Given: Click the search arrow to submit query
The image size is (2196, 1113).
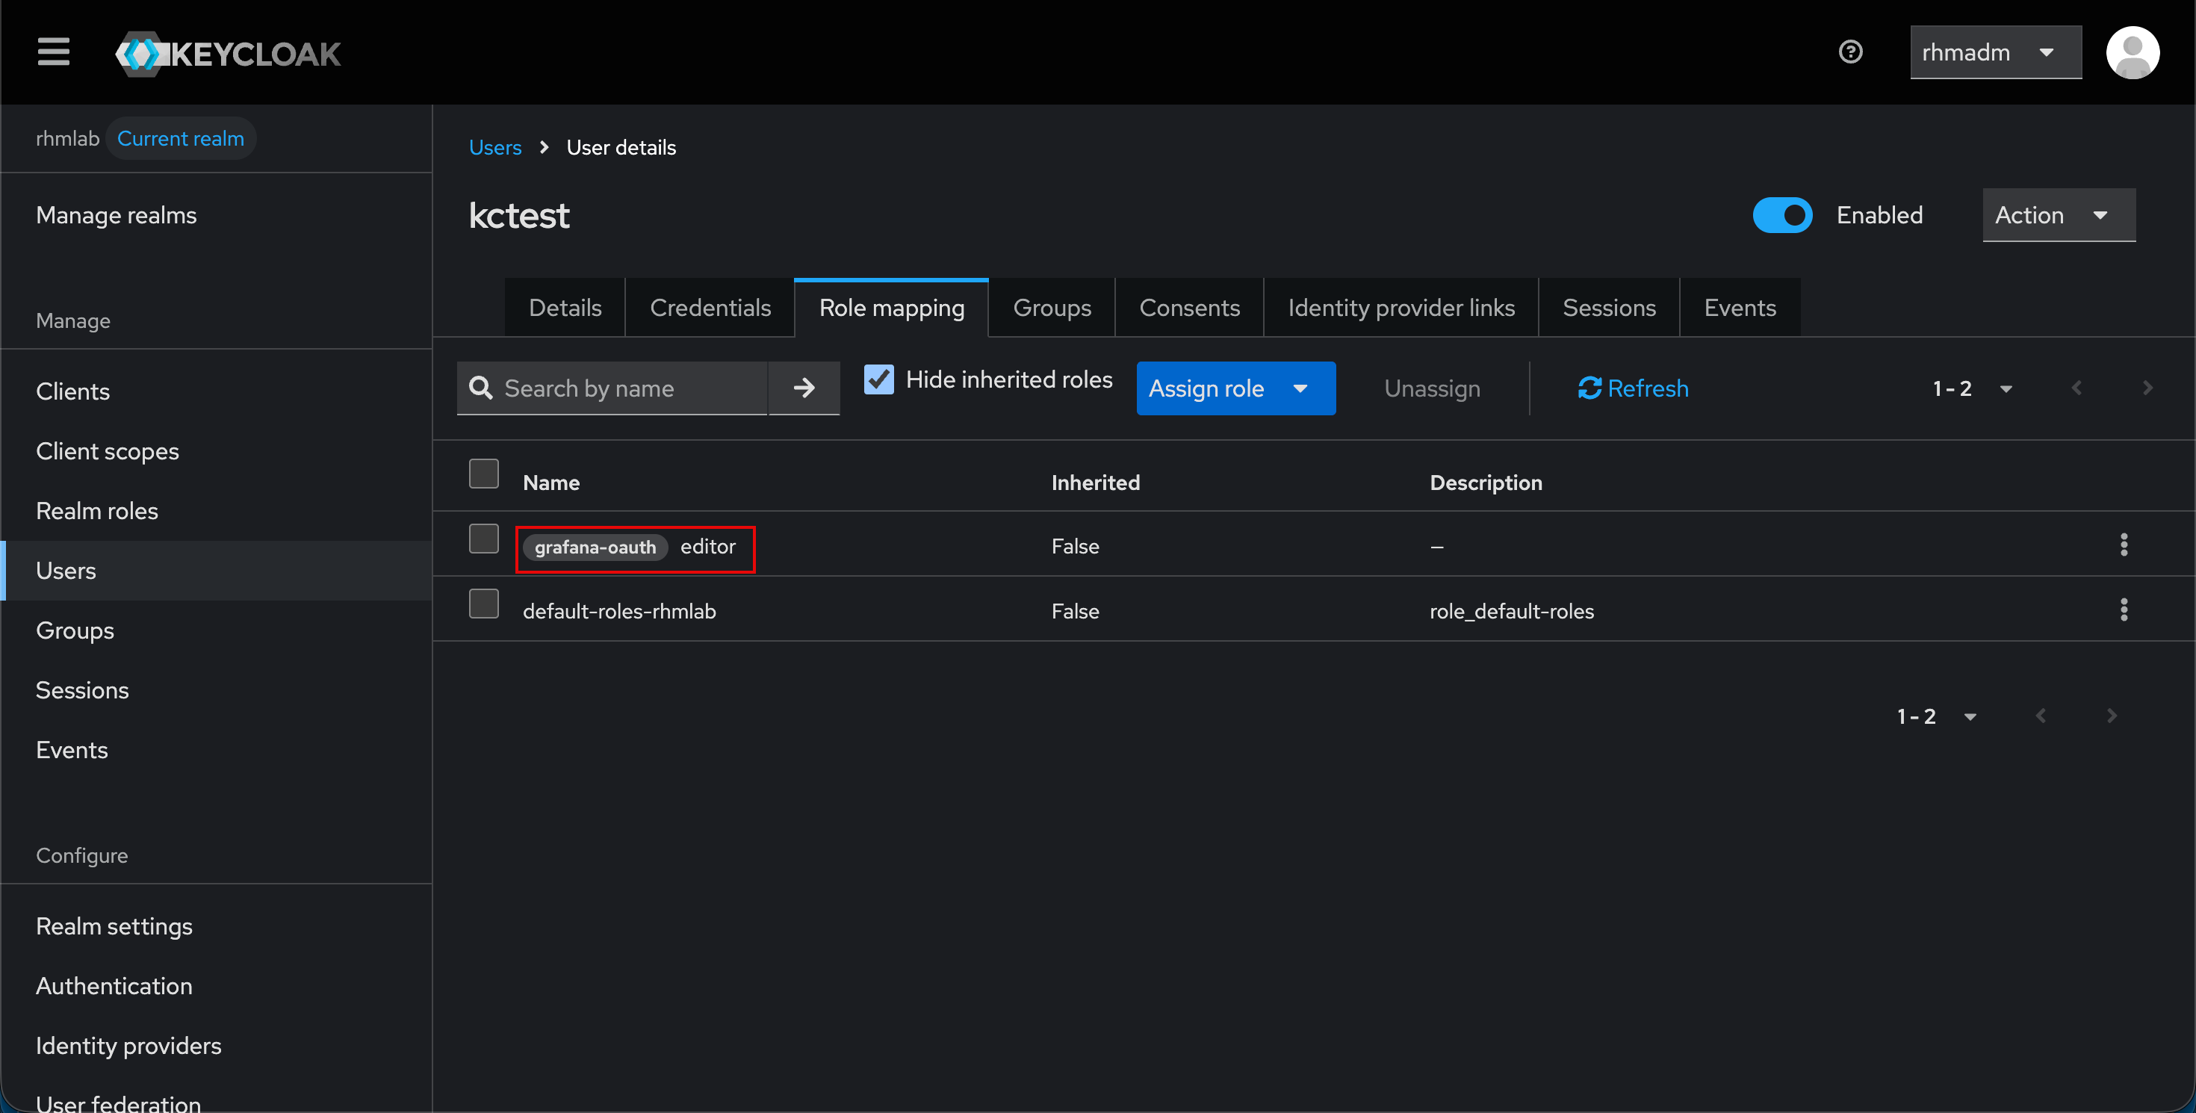Looking at the screenshot, I should tap(803, 388).
